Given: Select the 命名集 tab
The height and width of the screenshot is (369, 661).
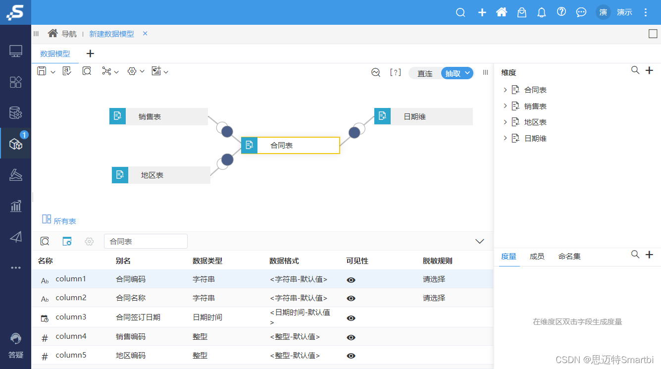Looking at the screenshot, I should [x=569, y=256].
